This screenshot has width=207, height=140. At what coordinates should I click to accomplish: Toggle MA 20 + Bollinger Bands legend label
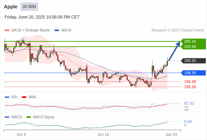pos(31,30)
